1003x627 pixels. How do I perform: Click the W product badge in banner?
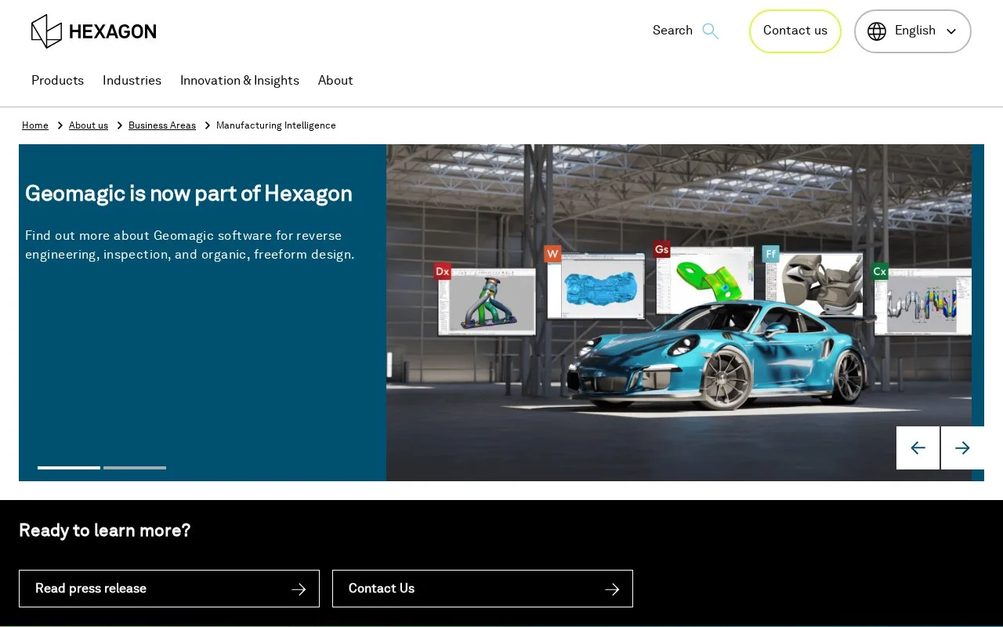[x=552, y=253]
